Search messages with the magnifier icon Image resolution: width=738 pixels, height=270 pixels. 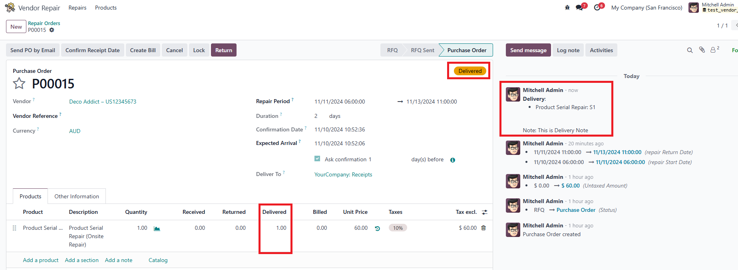click(690, 50)
